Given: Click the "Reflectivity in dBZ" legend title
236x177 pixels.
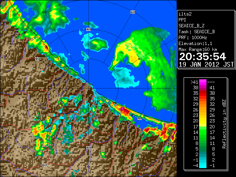Looking at the screenshot, I should tap(224, 124).
